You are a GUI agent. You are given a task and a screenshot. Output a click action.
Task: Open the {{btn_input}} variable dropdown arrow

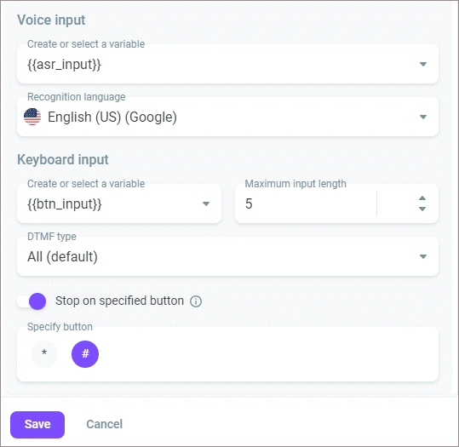206,203
